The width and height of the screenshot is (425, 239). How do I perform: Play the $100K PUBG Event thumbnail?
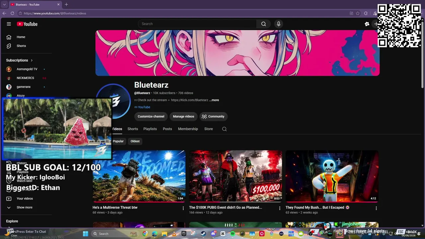(x=235, y=176)
